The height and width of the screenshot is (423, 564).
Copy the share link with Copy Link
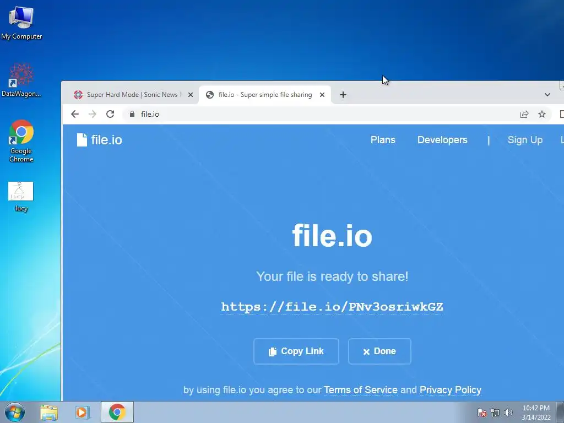pos(296,351)
